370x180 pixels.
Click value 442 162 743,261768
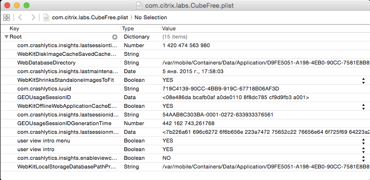pos(188,123)
